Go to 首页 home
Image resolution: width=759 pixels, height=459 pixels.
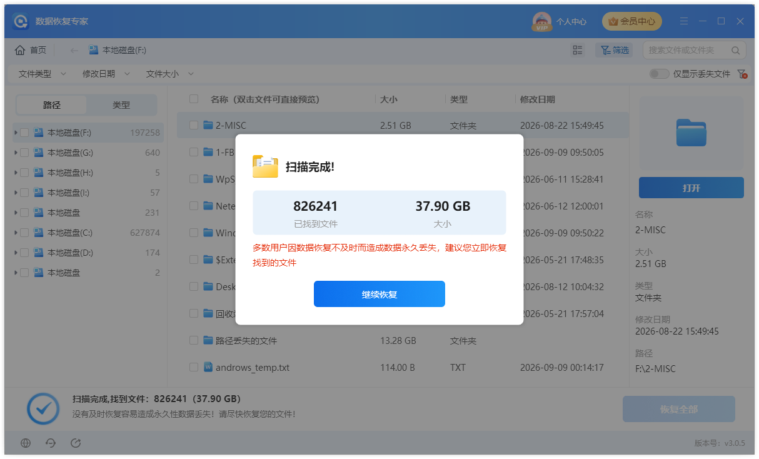[x=31, y=50]
